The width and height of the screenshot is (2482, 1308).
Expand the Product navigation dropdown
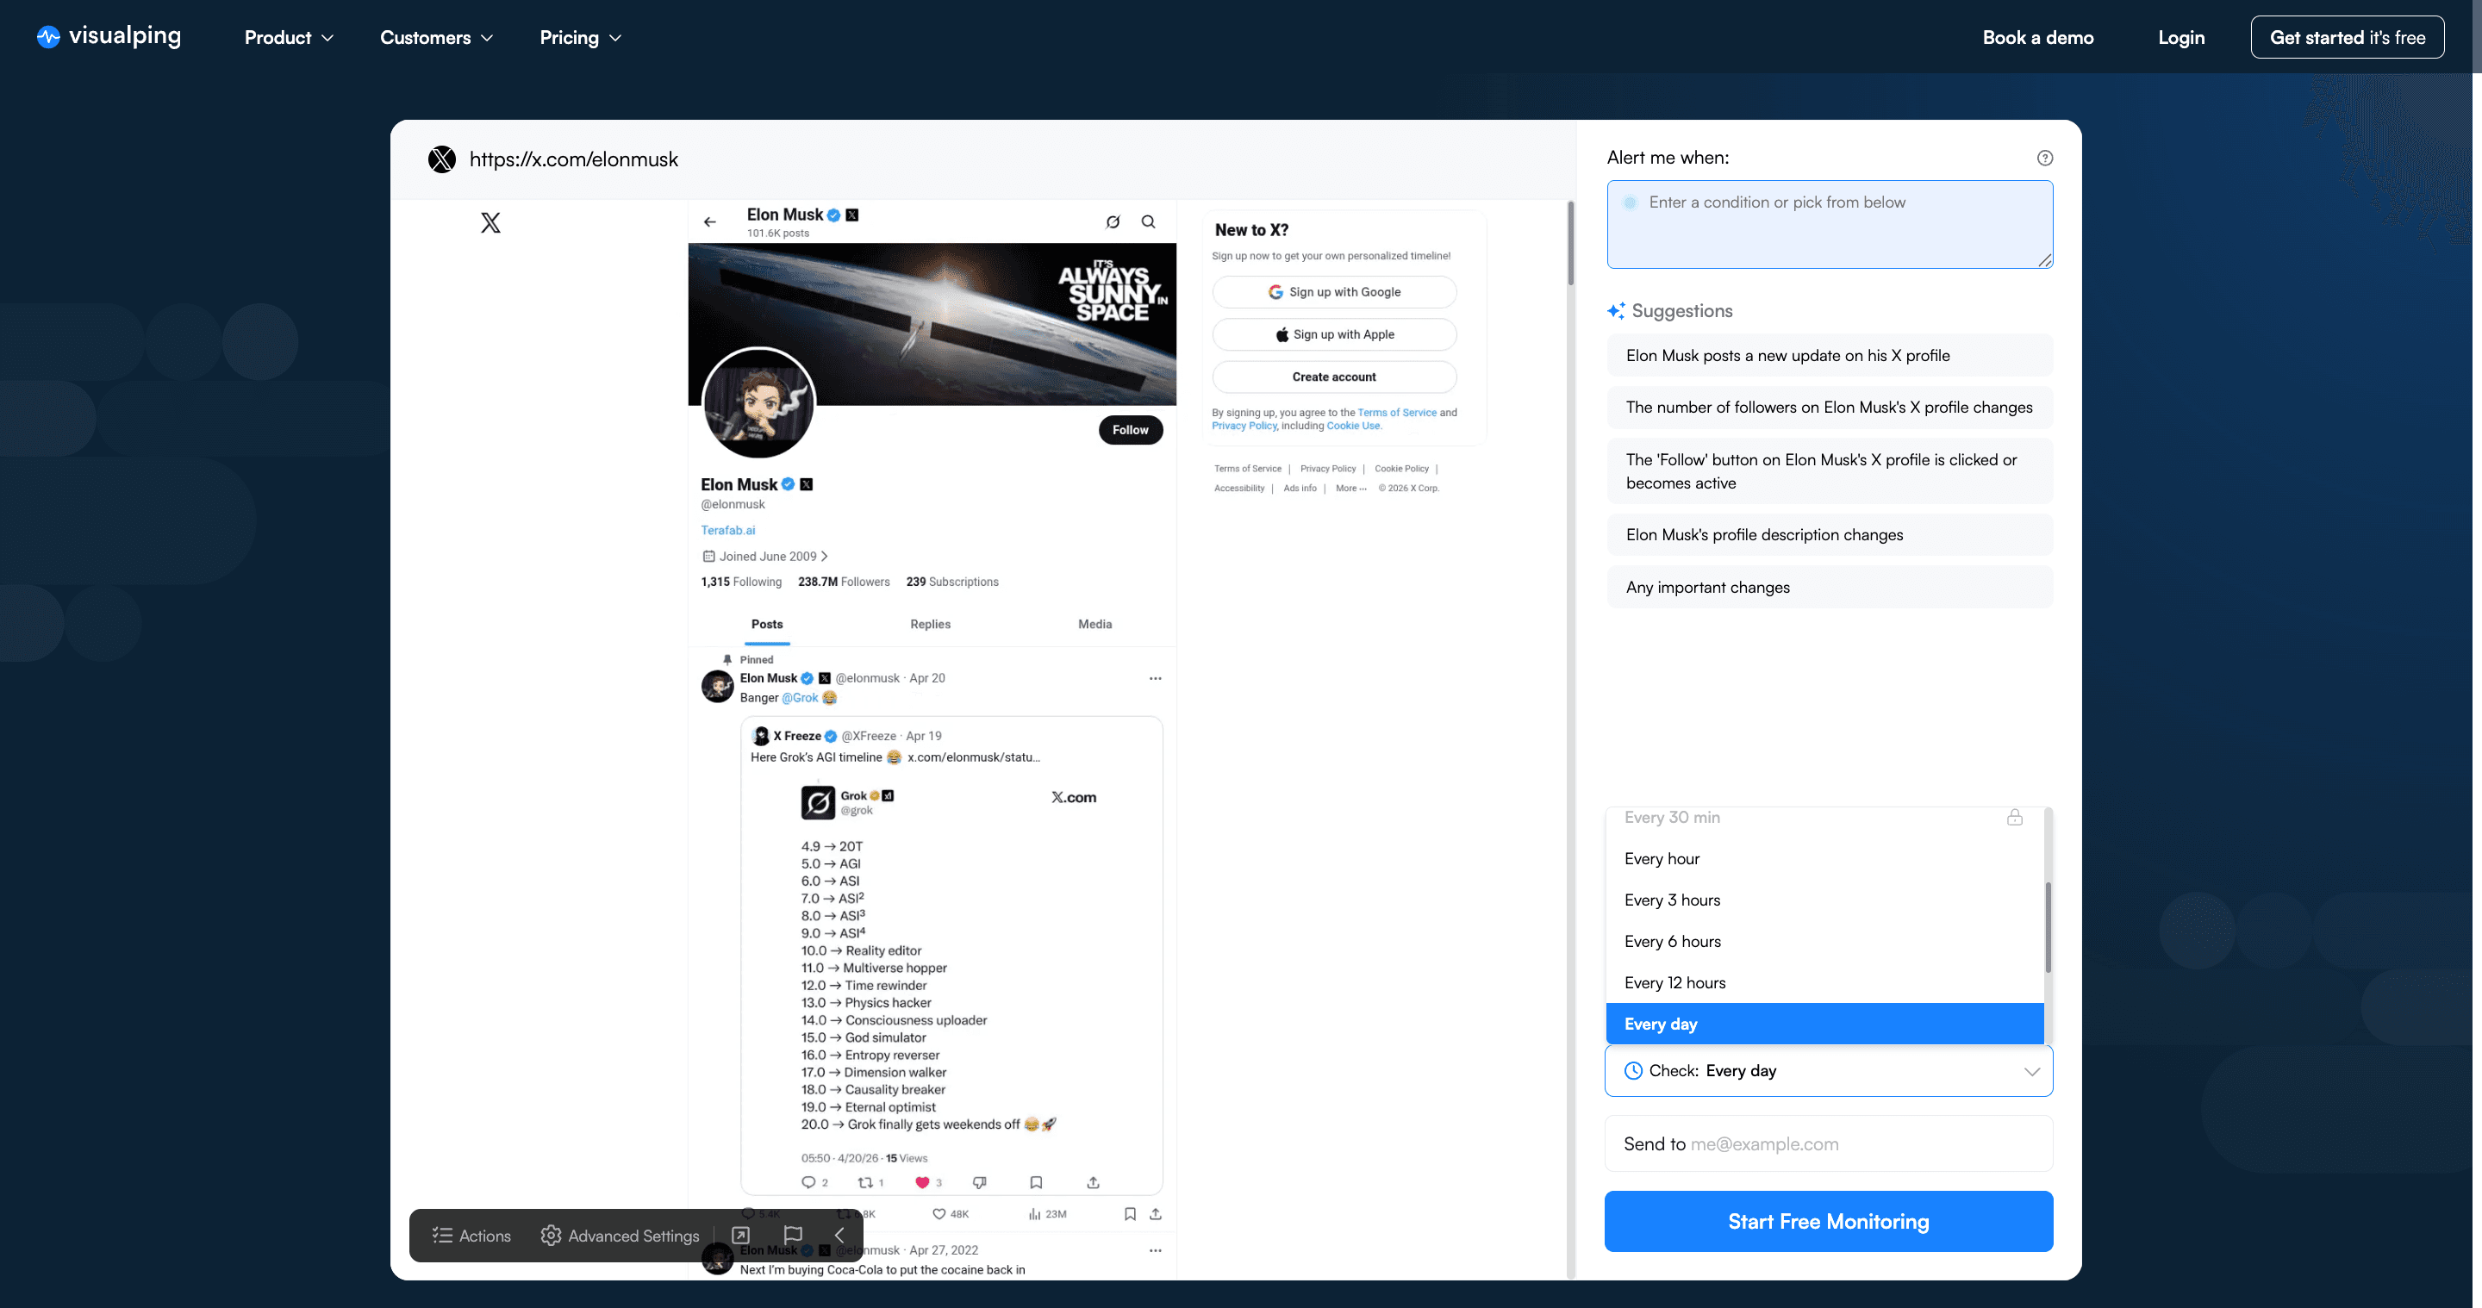pyautogui.click(x=288, y=36)
